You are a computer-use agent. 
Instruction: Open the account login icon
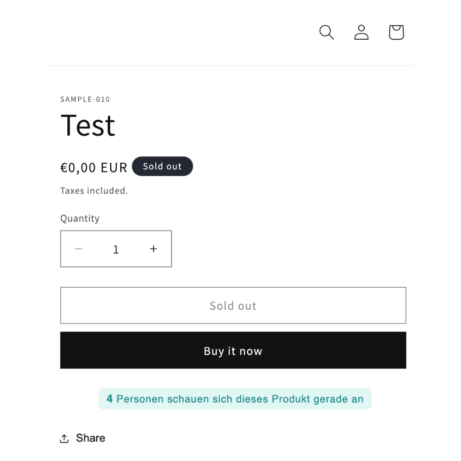pyautogui.click(x=361, y=32)
